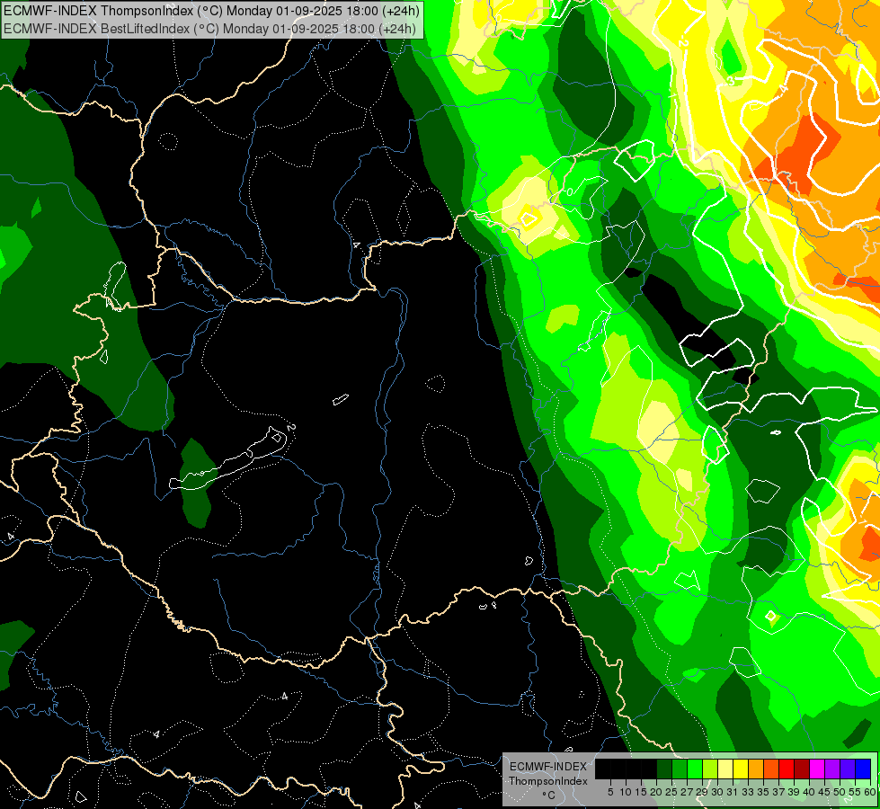This screenshot has width=880, height=809.
Task: Click the bright green 27–29 legend swatch
Action: tap(695, 769)
